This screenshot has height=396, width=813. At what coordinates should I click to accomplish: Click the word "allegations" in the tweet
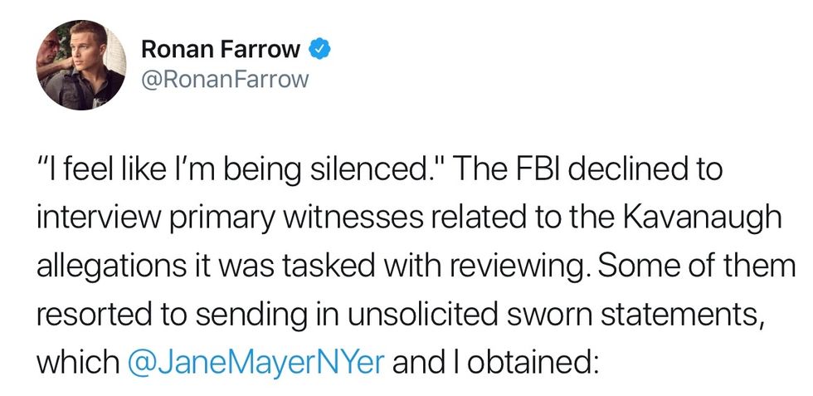[100, 266]
